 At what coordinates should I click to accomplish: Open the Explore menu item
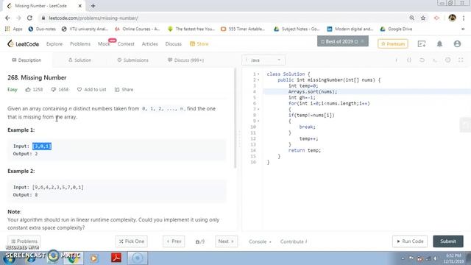point(54,44)
